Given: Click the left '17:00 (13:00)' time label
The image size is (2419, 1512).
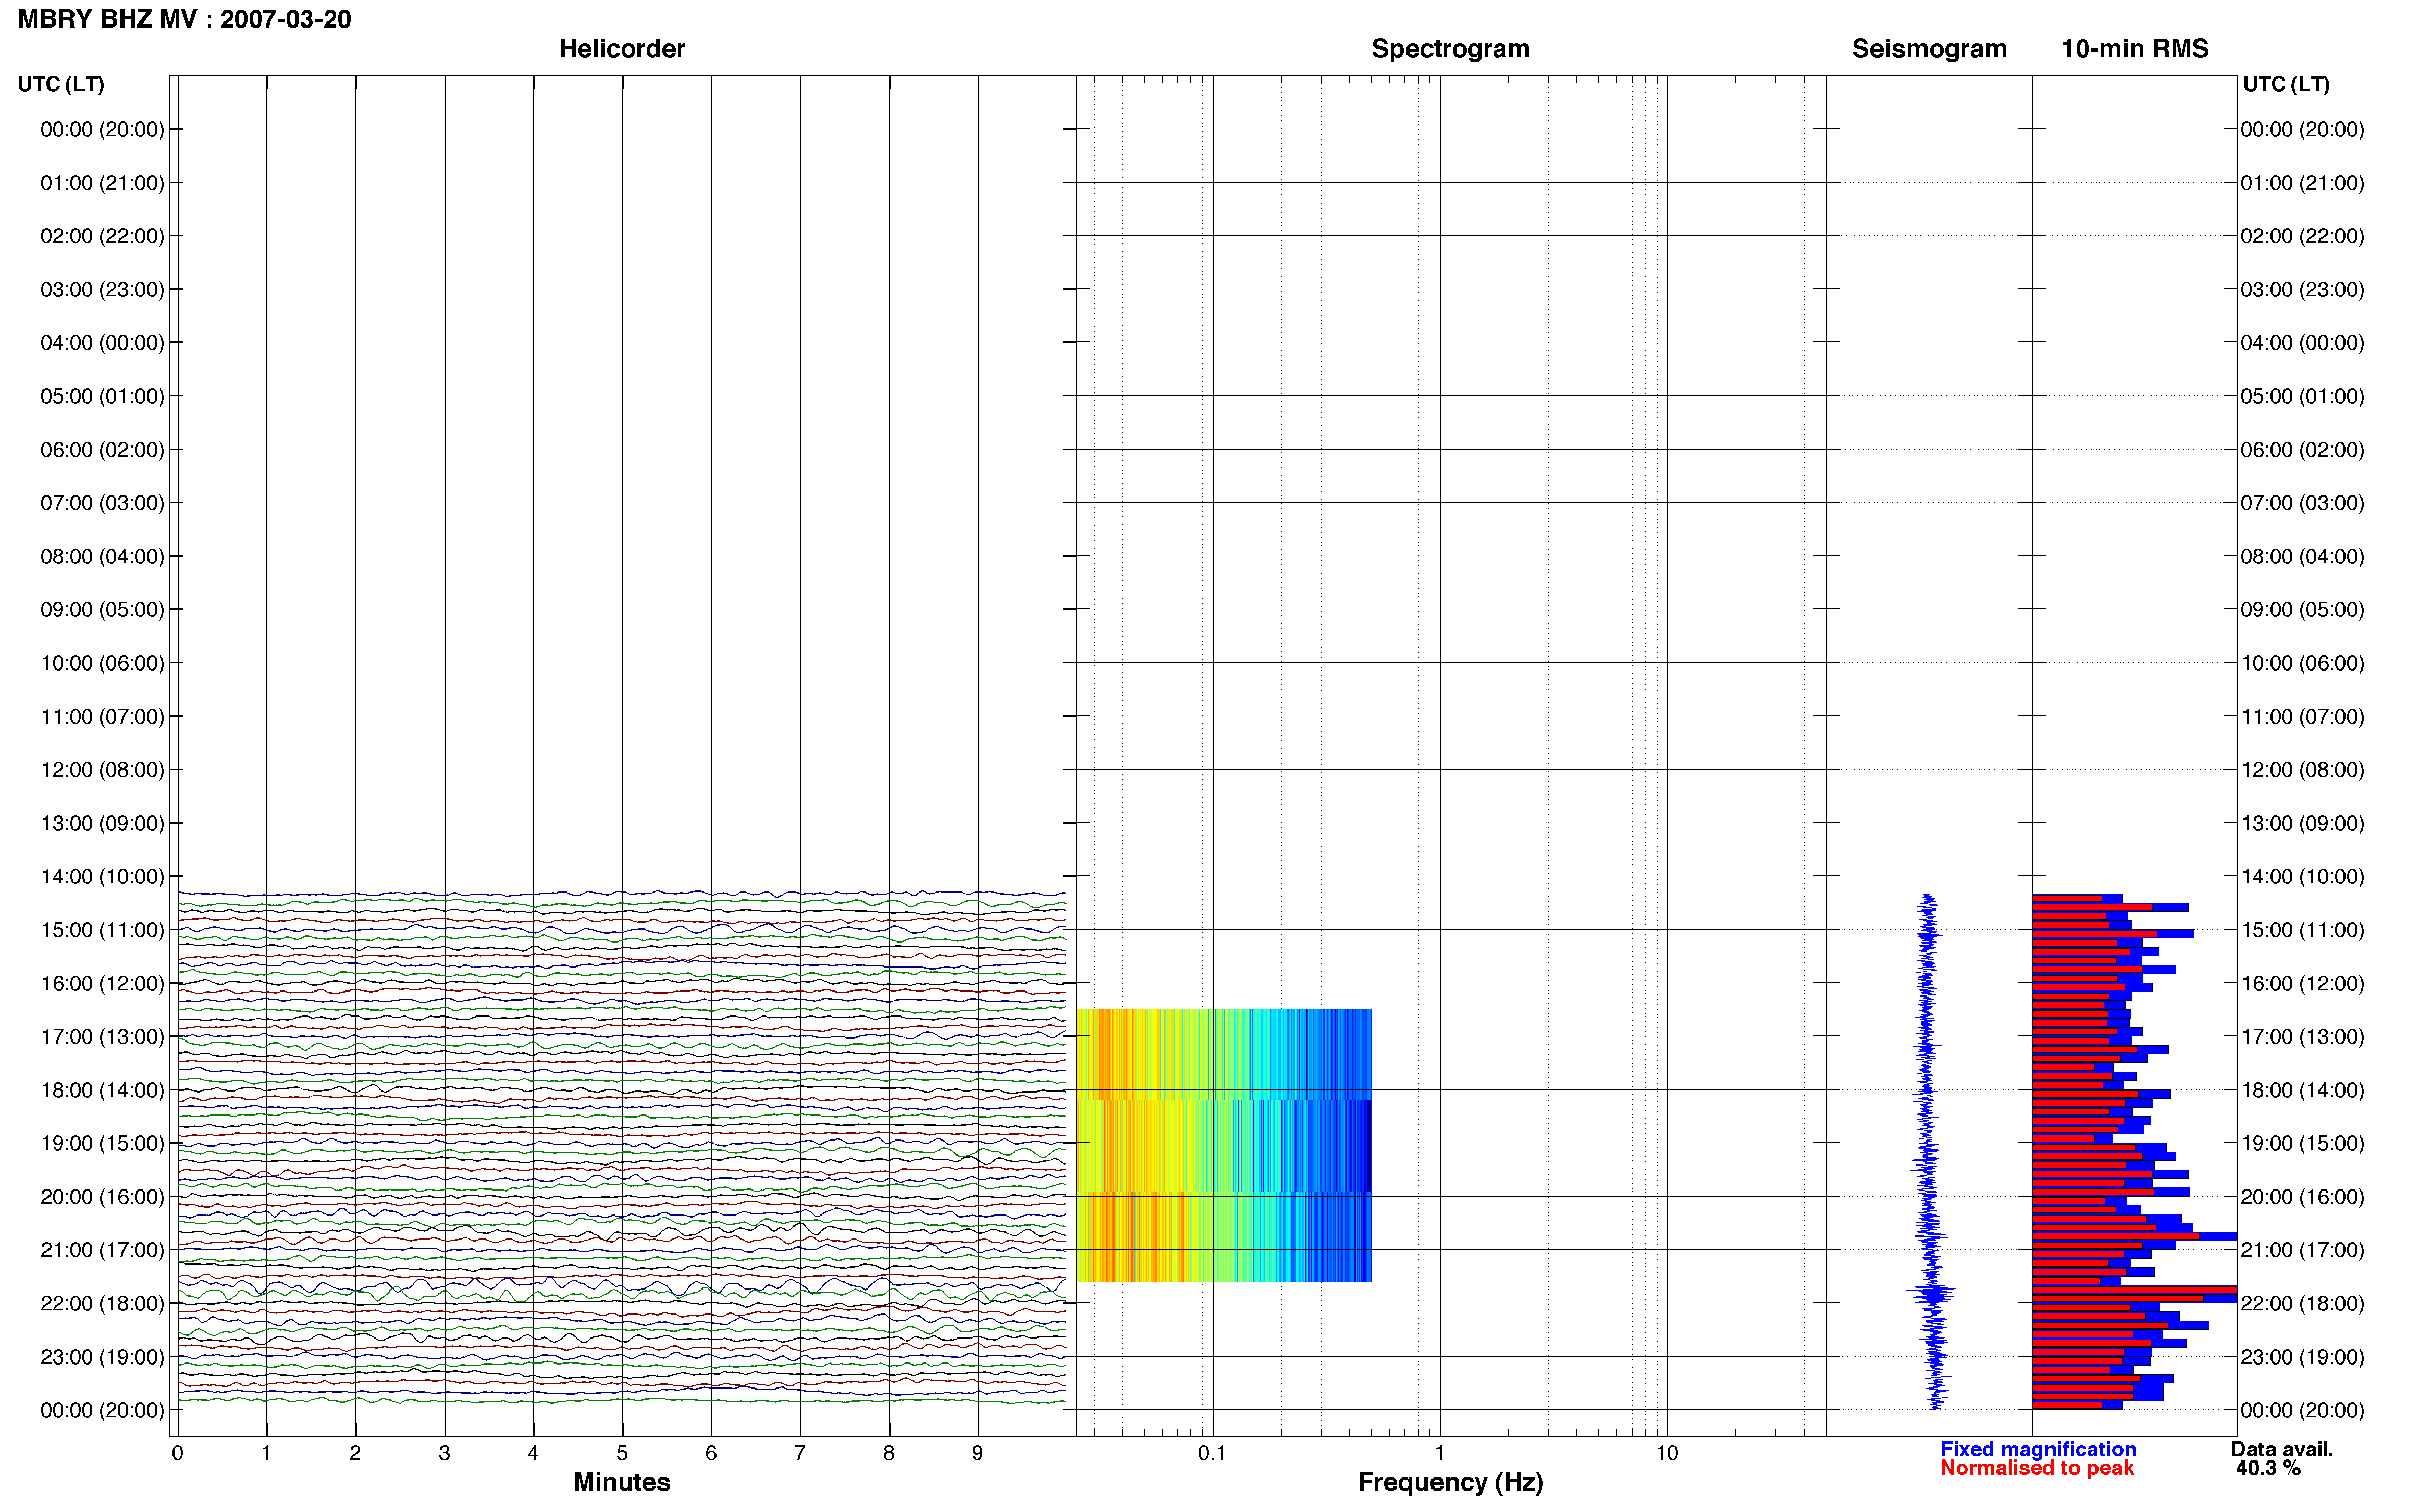Looking at the screenshot, I should [103, 1037].
